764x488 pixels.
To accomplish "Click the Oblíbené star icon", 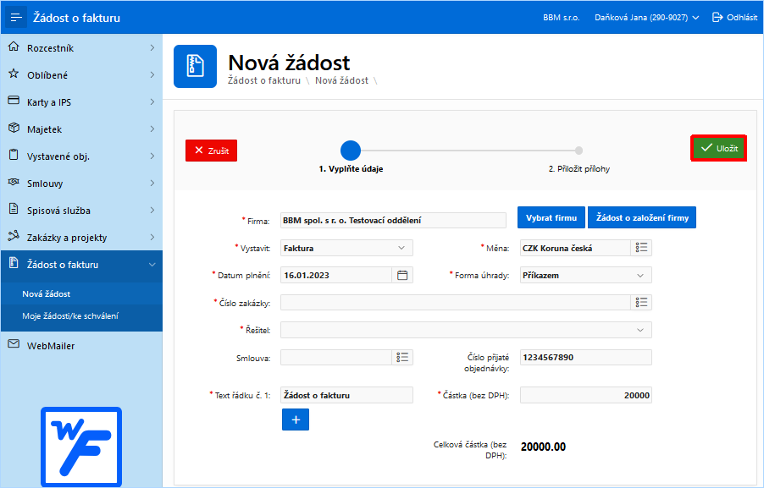I will click(x=14, y=74).
